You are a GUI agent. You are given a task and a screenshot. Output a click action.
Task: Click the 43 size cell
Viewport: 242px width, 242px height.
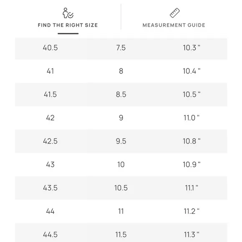click(x=50, y=164)
